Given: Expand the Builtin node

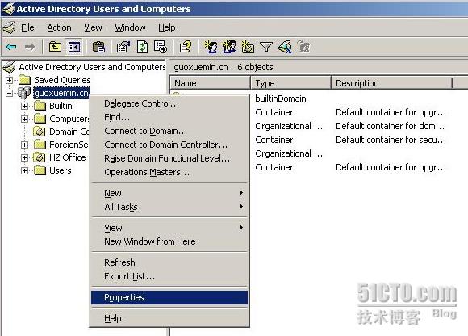Looking at the screenshot, I should tap(25, 106).
